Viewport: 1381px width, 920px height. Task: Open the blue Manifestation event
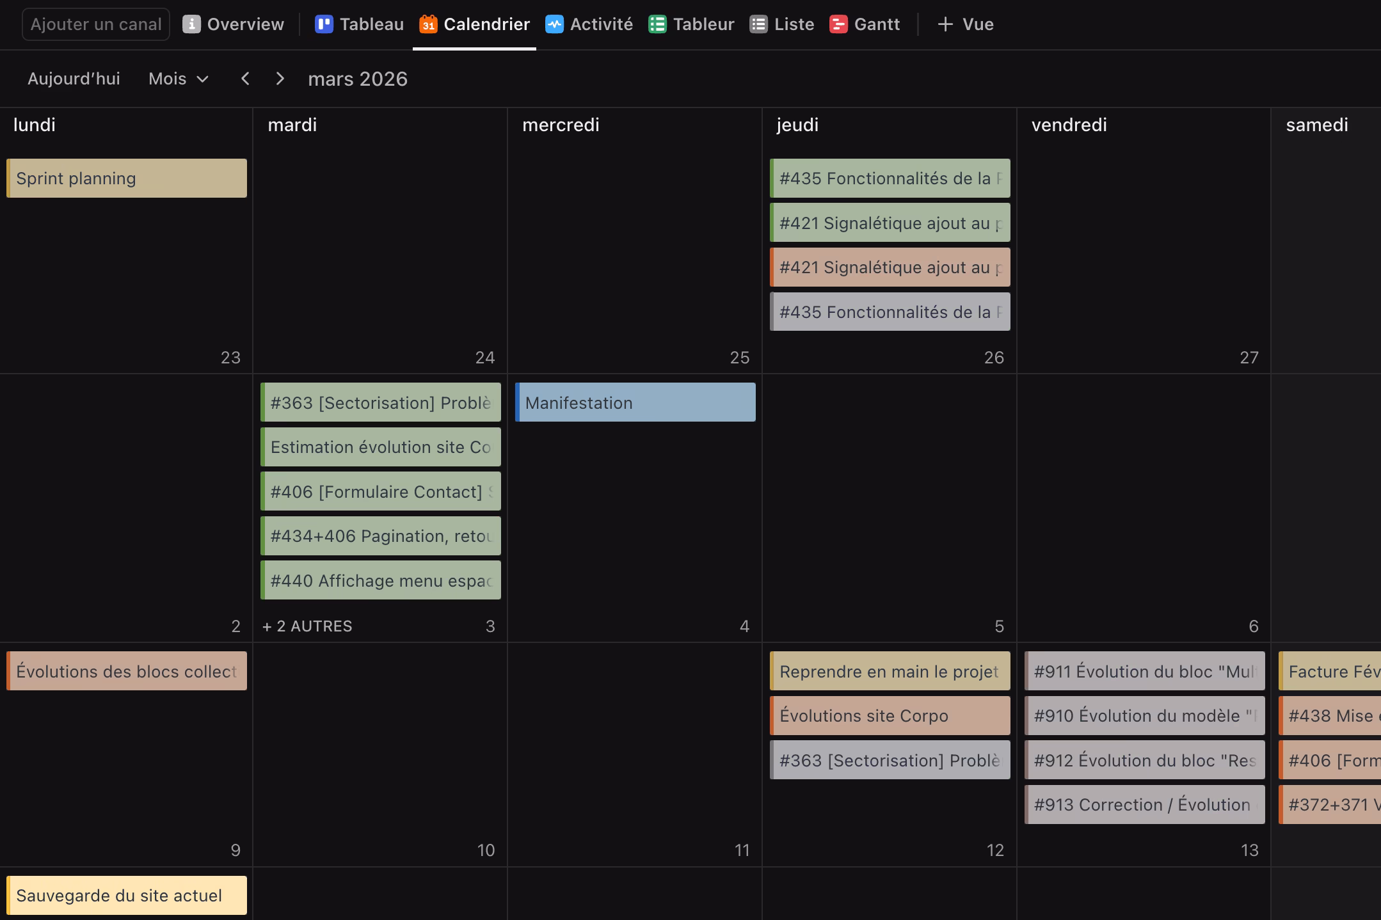[x=635, y=402]
